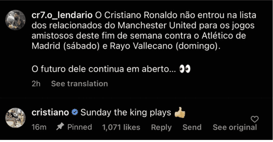Click the 2h post timestamp
This screenshot has height=142, width=273.
click(36, 84)
